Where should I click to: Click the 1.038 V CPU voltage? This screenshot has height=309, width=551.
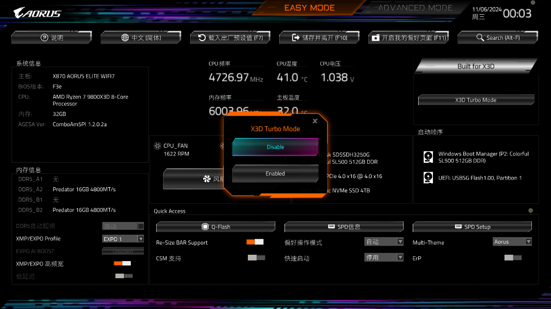pos(337,78)
